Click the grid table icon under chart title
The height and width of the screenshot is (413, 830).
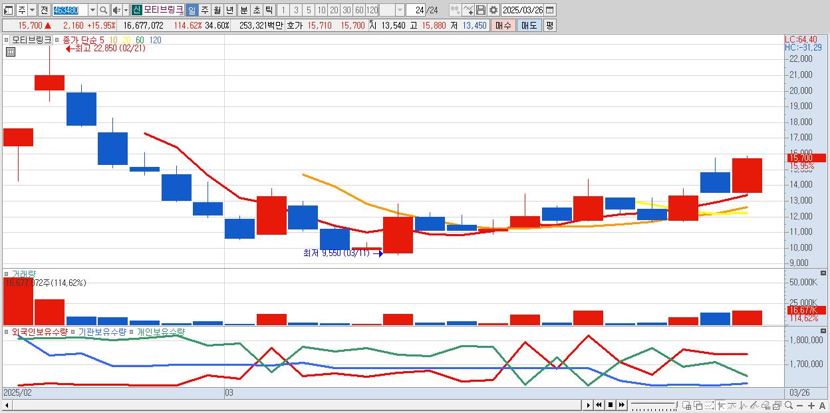tap(9, 51)
